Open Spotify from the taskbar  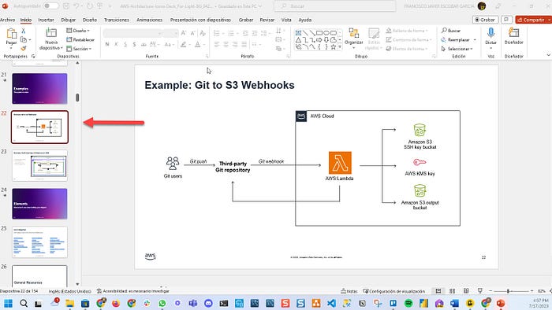[x=408, y=303]
